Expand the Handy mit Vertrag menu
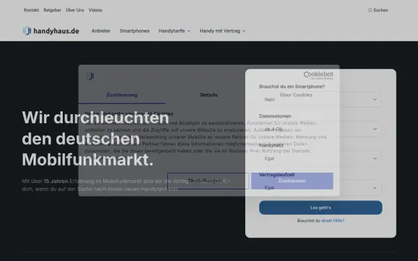The height and width of the screenshot is (261, 418). click(x=222, y=31)
